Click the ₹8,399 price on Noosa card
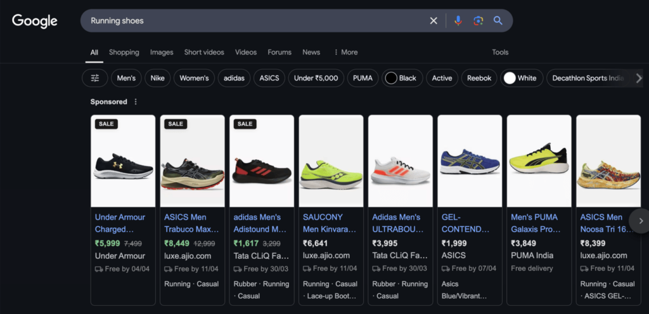The height and width of the screenshot is (314, 649). point(593,243)
